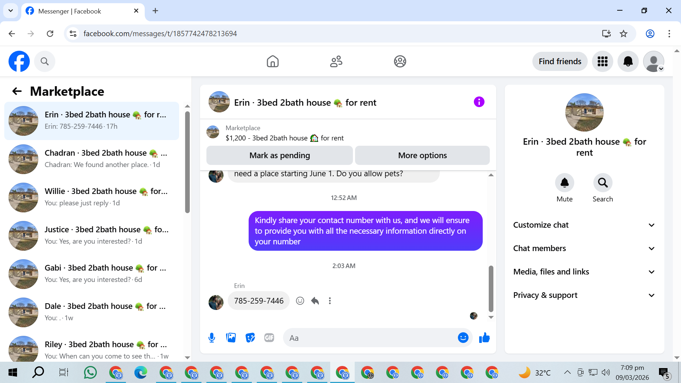This screenshot has width=681, height=383.
Task: Mute this conversation with the bell icon
Action: tap(564, 183)
